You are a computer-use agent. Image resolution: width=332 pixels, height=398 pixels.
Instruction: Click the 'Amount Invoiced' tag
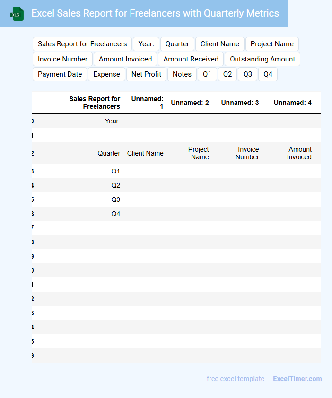[125, 59]
